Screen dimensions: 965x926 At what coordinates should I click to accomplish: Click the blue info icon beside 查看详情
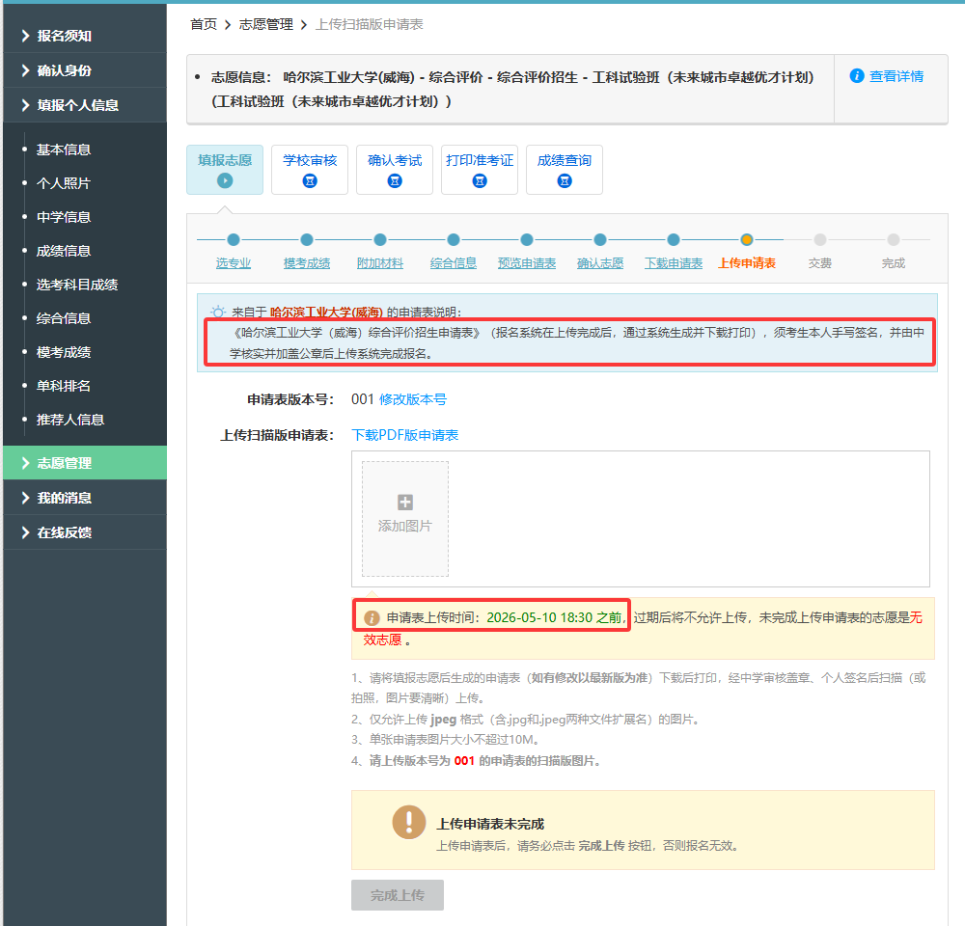coord(857,75)
